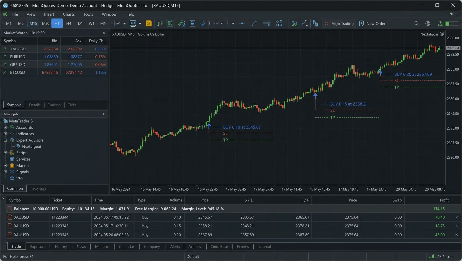
Task: Expand the Scripts tree node
Action: [x=5, y=153]
